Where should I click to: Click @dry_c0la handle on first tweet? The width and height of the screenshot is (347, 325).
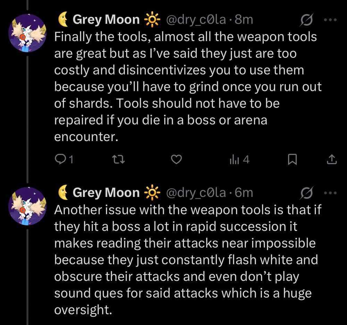tap(196, 20)
